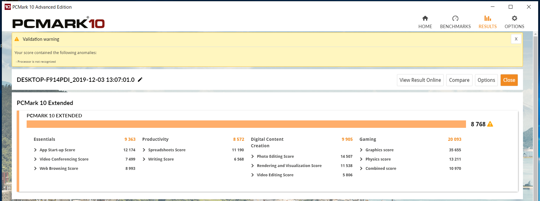Image resolution: width=540 pixels, height=201 pixels.
Task: Click the result name DESKTOP-F914PDI_2019-12-03 13:07:01.0
Action: pos(76,80)
